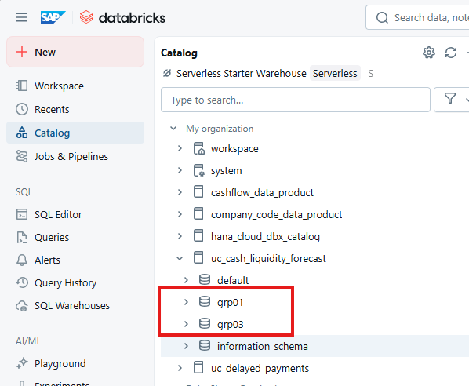Click the Query History icon
469x386 pixels.
[x=22, y=282]
